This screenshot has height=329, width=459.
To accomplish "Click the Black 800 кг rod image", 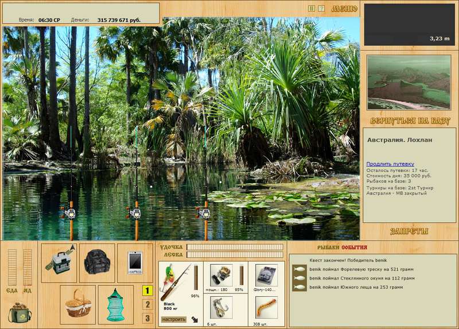I will pyautogui.click(x=176, y=282).
